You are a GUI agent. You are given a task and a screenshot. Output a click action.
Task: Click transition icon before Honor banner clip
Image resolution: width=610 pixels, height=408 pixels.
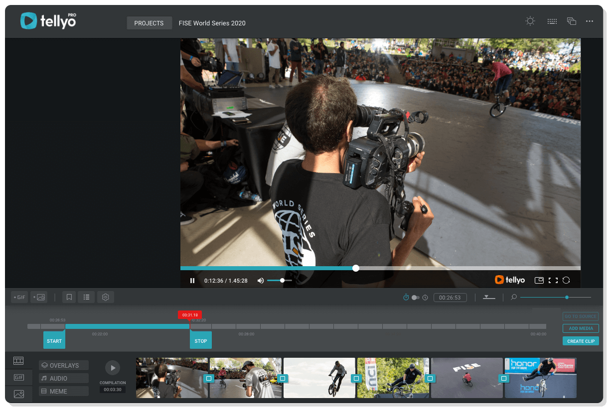click(x=504, y=378)
